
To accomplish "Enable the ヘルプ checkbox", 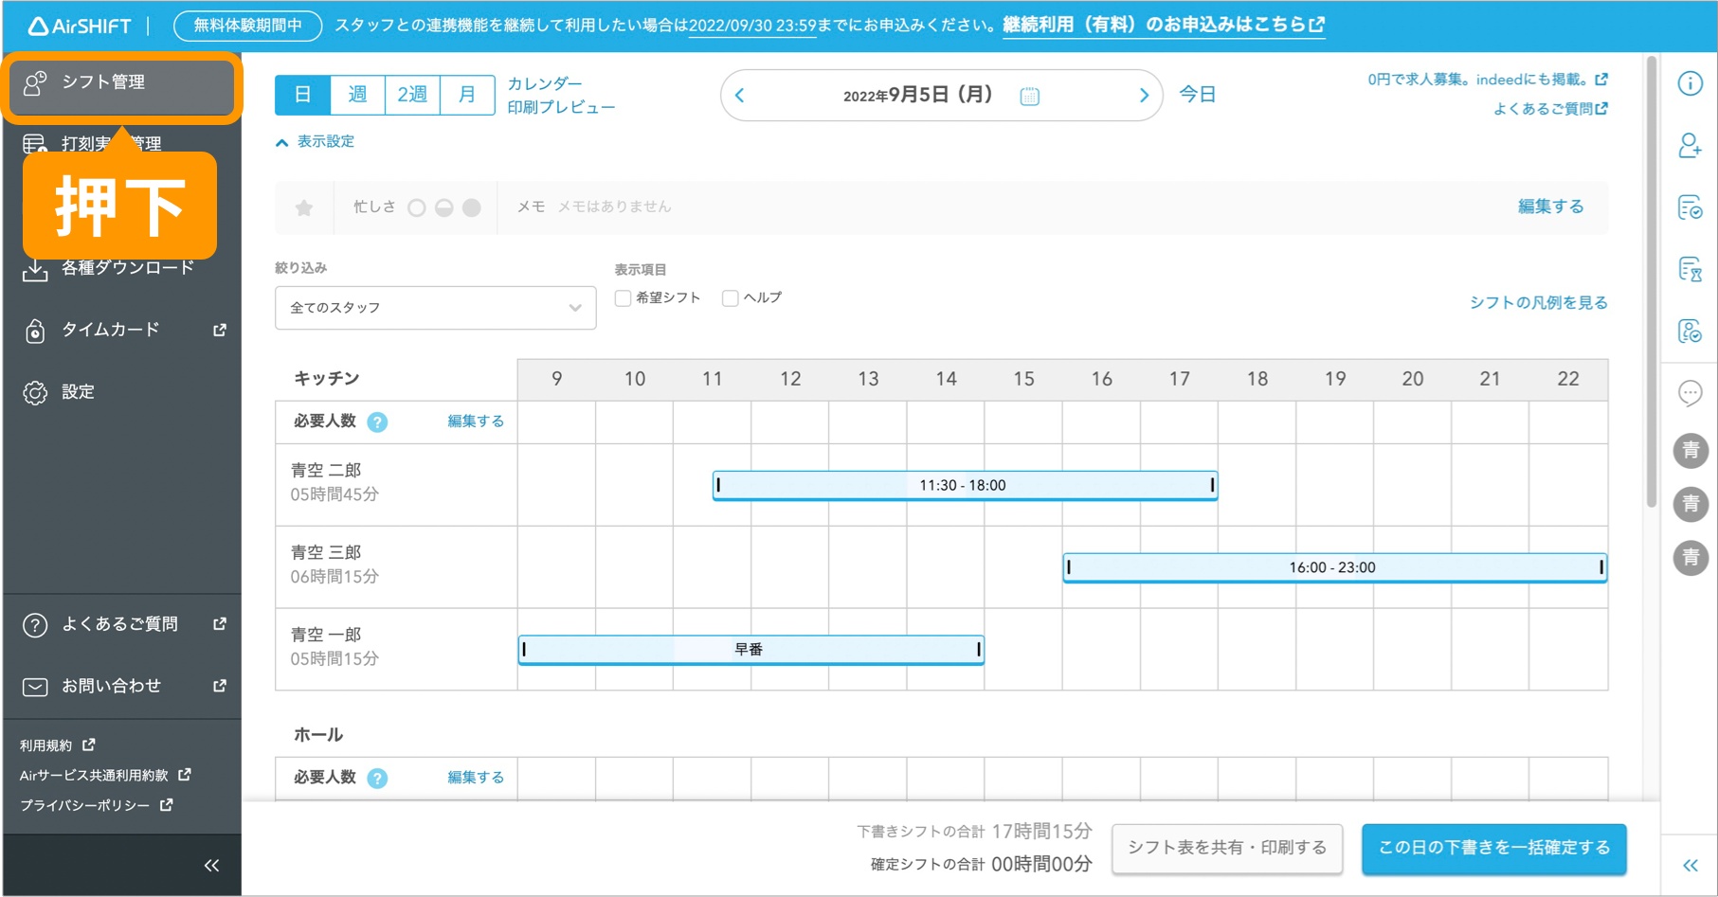I will (x=731, y=298).
